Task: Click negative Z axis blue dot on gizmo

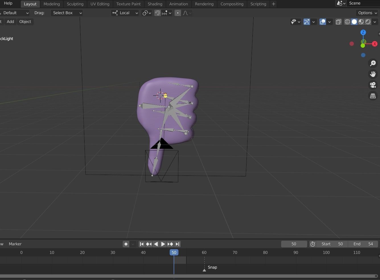Action: tap(363, 55)
